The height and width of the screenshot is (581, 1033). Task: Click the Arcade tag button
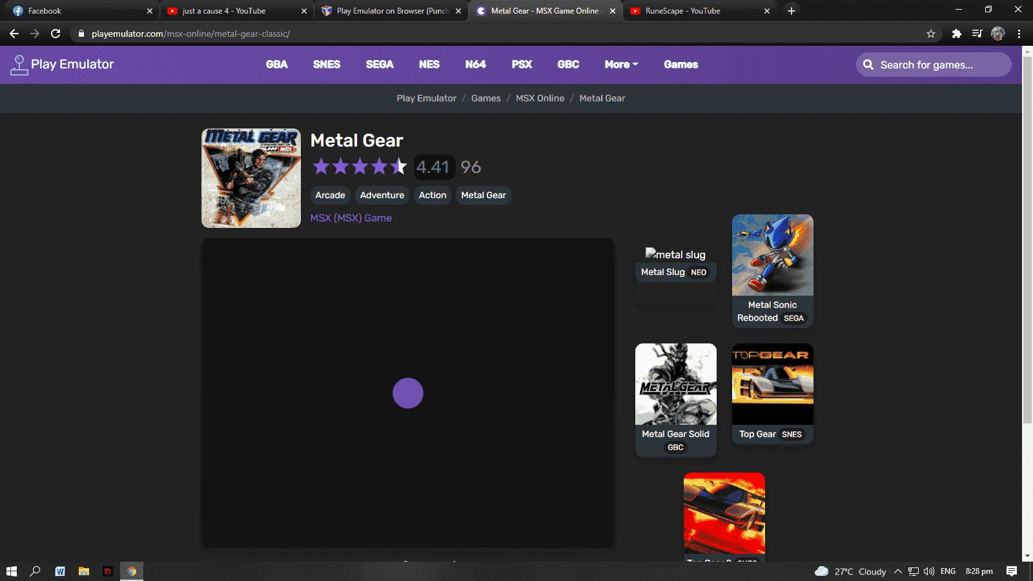[330, 195]
